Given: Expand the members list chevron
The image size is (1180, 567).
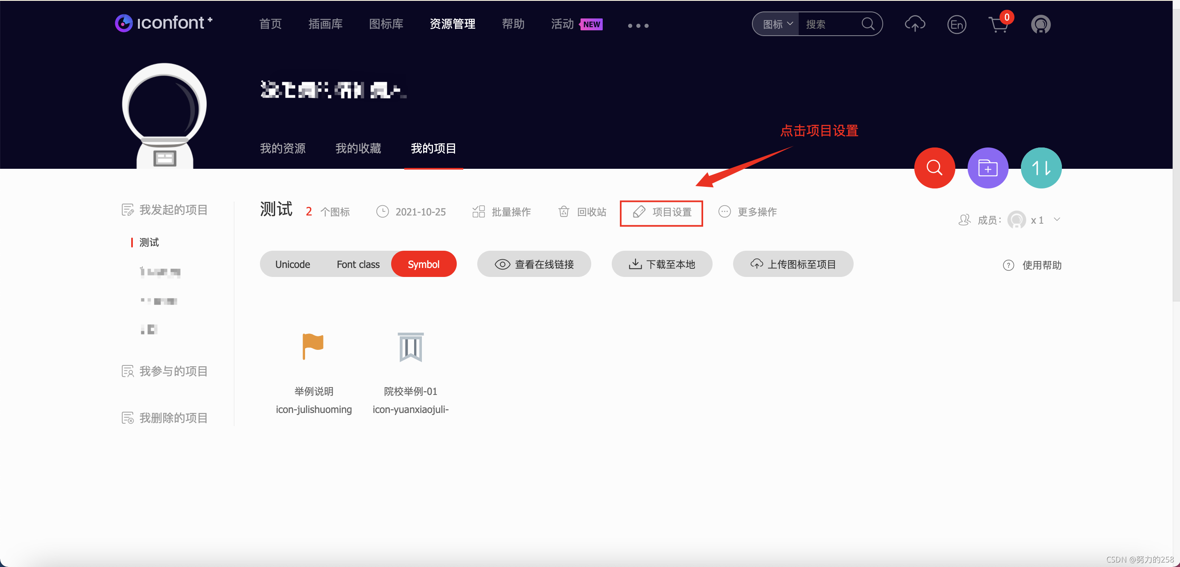Looking at the screenshot, I should (1057, 220).
